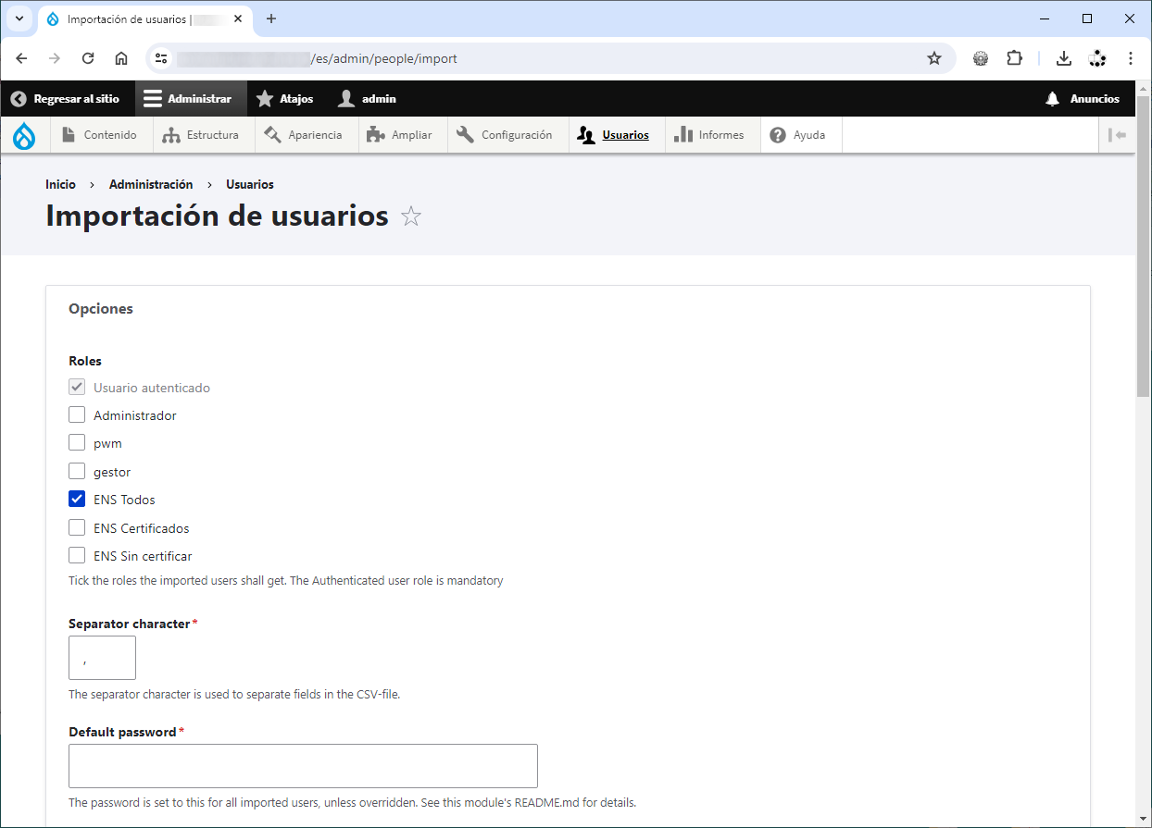Click the 'Importación de usuarios' page title

[217, 216]
